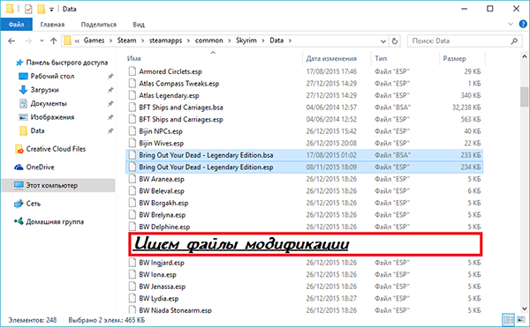
Task: Sort by the Имя column header
Action: pos(134,59)
